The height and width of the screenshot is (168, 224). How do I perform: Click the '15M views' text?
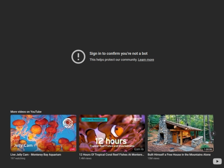coord(153,158)
